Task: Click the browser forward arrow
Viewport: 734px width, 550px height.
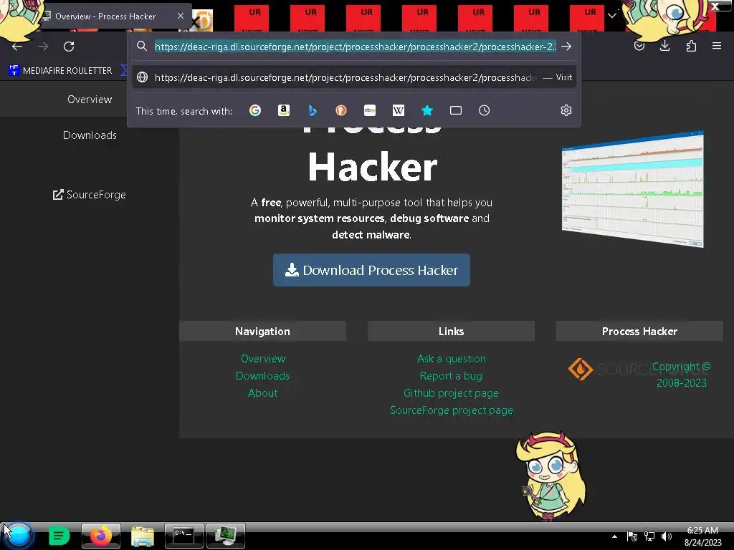Action: coord(43,47)
